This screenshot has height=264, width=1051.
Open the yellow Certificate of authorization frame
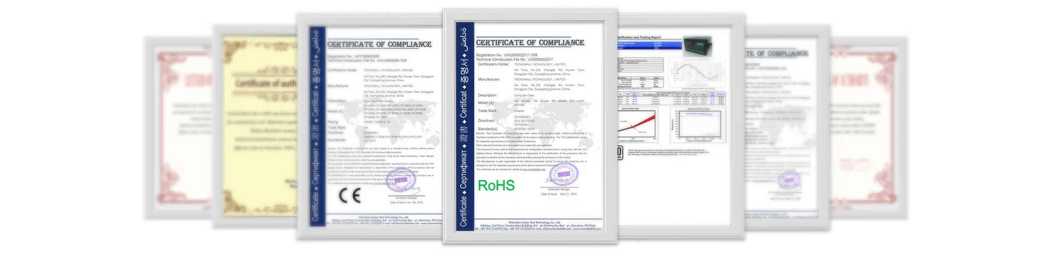(x=255, y=125)
